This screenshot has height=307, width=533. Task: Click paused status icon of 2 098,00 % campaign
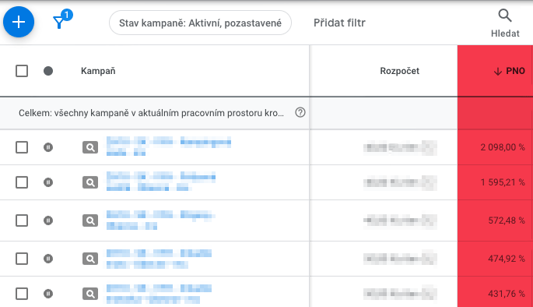[x=48, y=147]
